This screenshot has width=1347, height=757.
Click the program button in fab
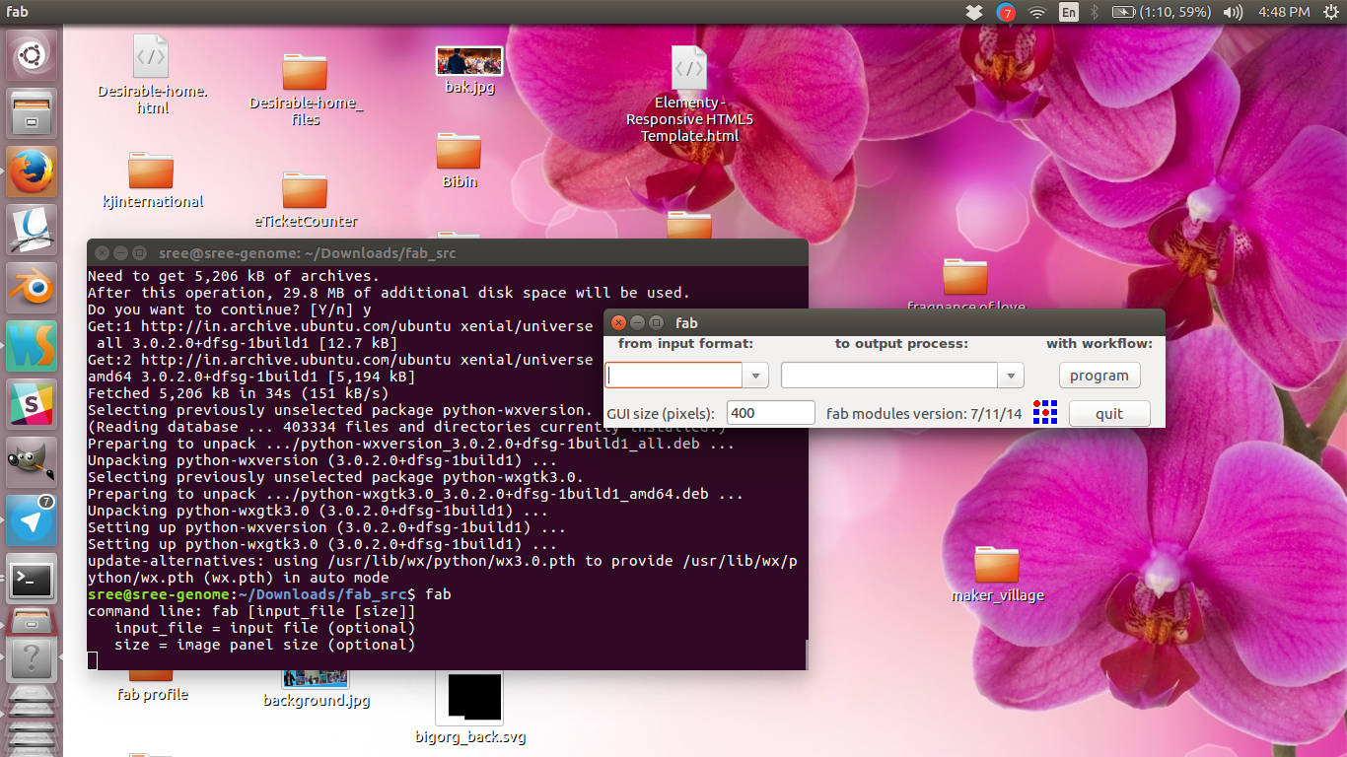1099,376
